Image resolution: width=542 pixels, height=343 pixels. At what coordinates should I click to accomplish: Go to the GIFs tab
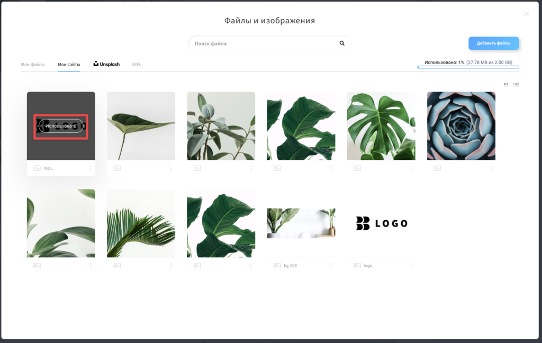[x=136, y=65]
